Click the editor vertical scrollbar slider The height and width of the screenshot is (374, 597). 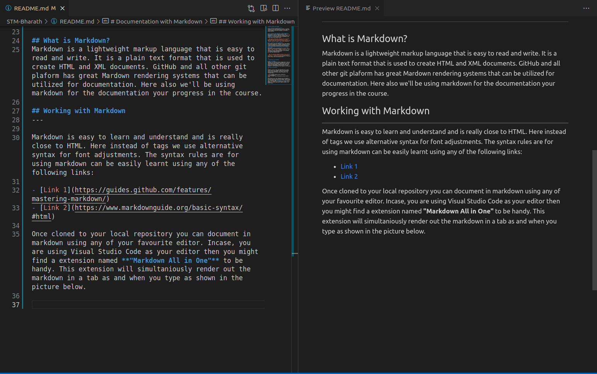point(295,140)
